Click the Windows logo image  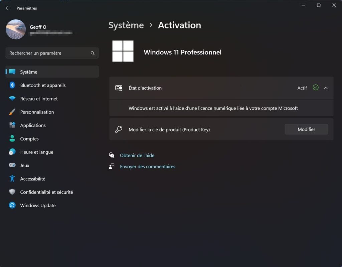(x=123, y=51)
